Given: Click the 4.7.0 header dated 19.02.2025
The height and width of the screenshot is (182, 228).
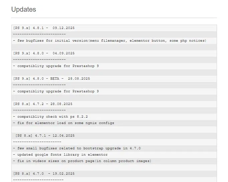Looking at the screenshot, I should click(44, 174).
